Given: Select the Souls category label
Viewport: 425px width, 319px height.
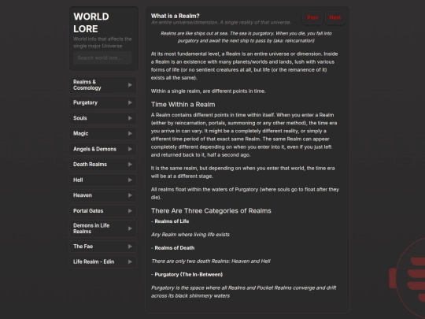Looking at the screenshot, I should tap(80, 118).
